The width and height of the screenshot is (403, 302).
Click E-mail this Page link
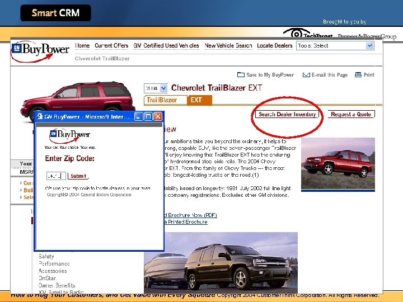pyautogui.click(x=330, y=75)
